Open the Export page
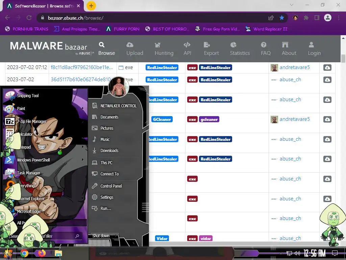The width and height of the screenshot is (346, 260). pos(211,49)
